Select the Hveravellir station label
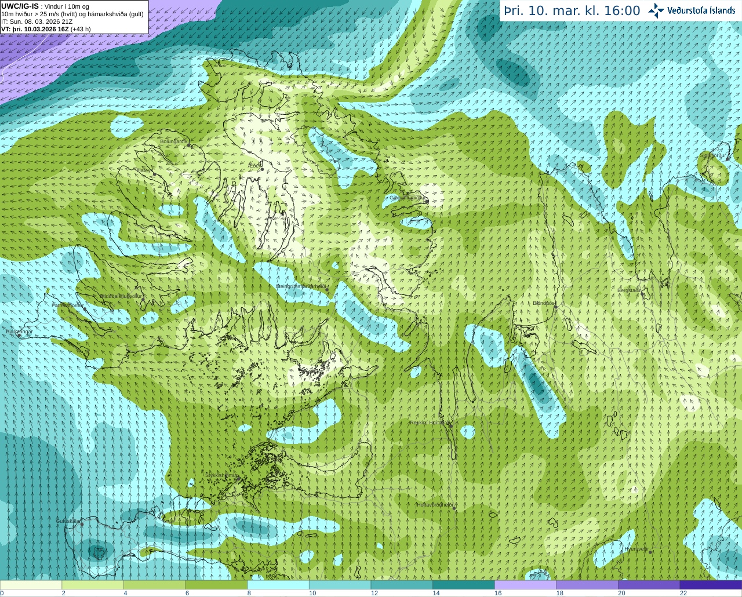 click(x=636, y=548)
